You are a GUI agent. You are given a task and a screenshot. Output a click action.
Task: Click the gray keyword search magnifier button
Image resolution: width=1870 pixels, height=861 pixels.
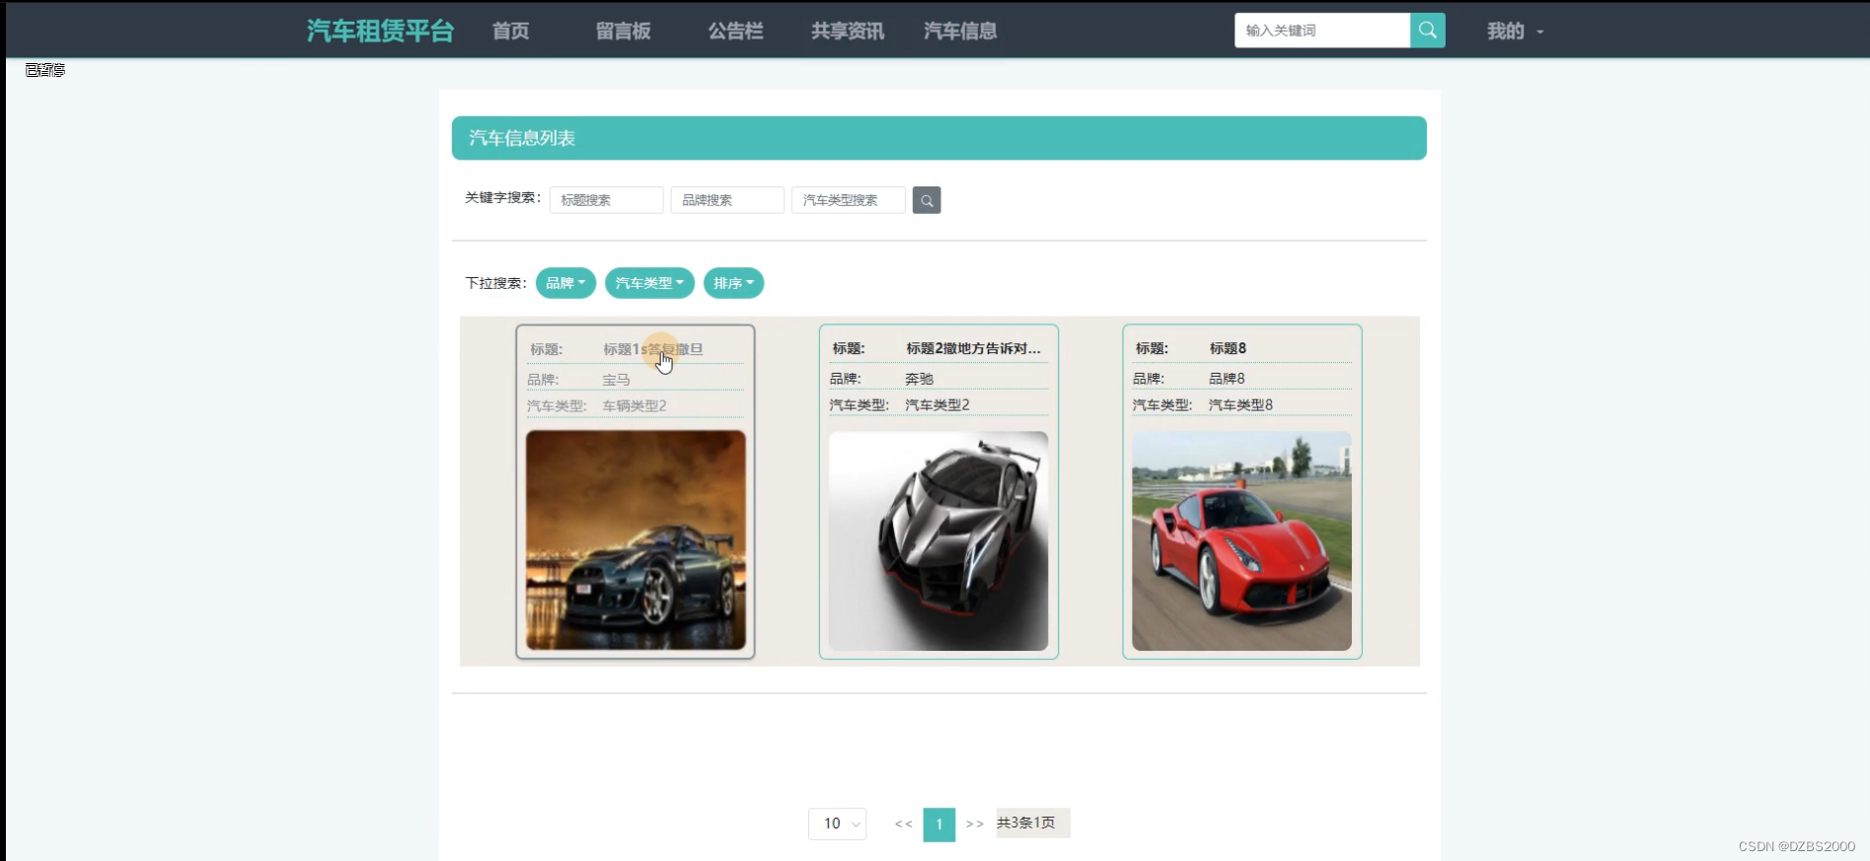pos(927,200)
